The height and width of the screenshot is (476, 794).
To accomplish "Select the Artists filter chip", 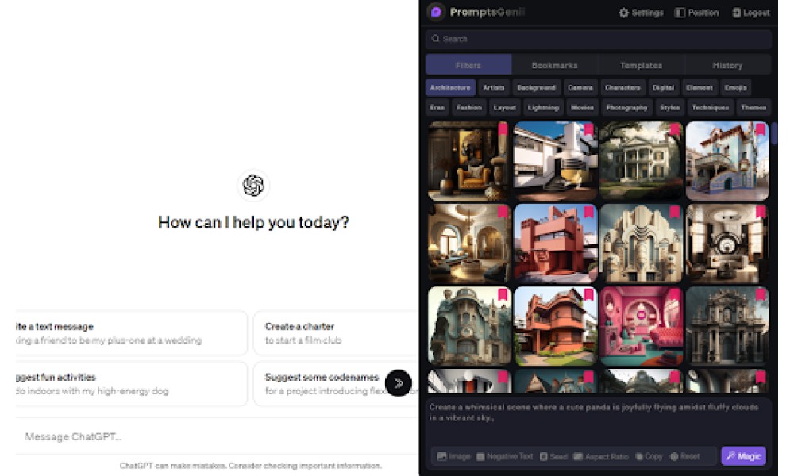I will [x=494, y=87].
